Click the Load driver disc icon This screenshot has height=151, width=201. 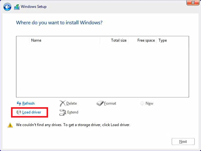(x=19, y=112)
